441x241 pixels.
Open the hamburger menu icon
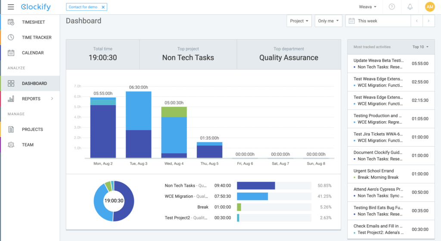click(x=11, y=7)
